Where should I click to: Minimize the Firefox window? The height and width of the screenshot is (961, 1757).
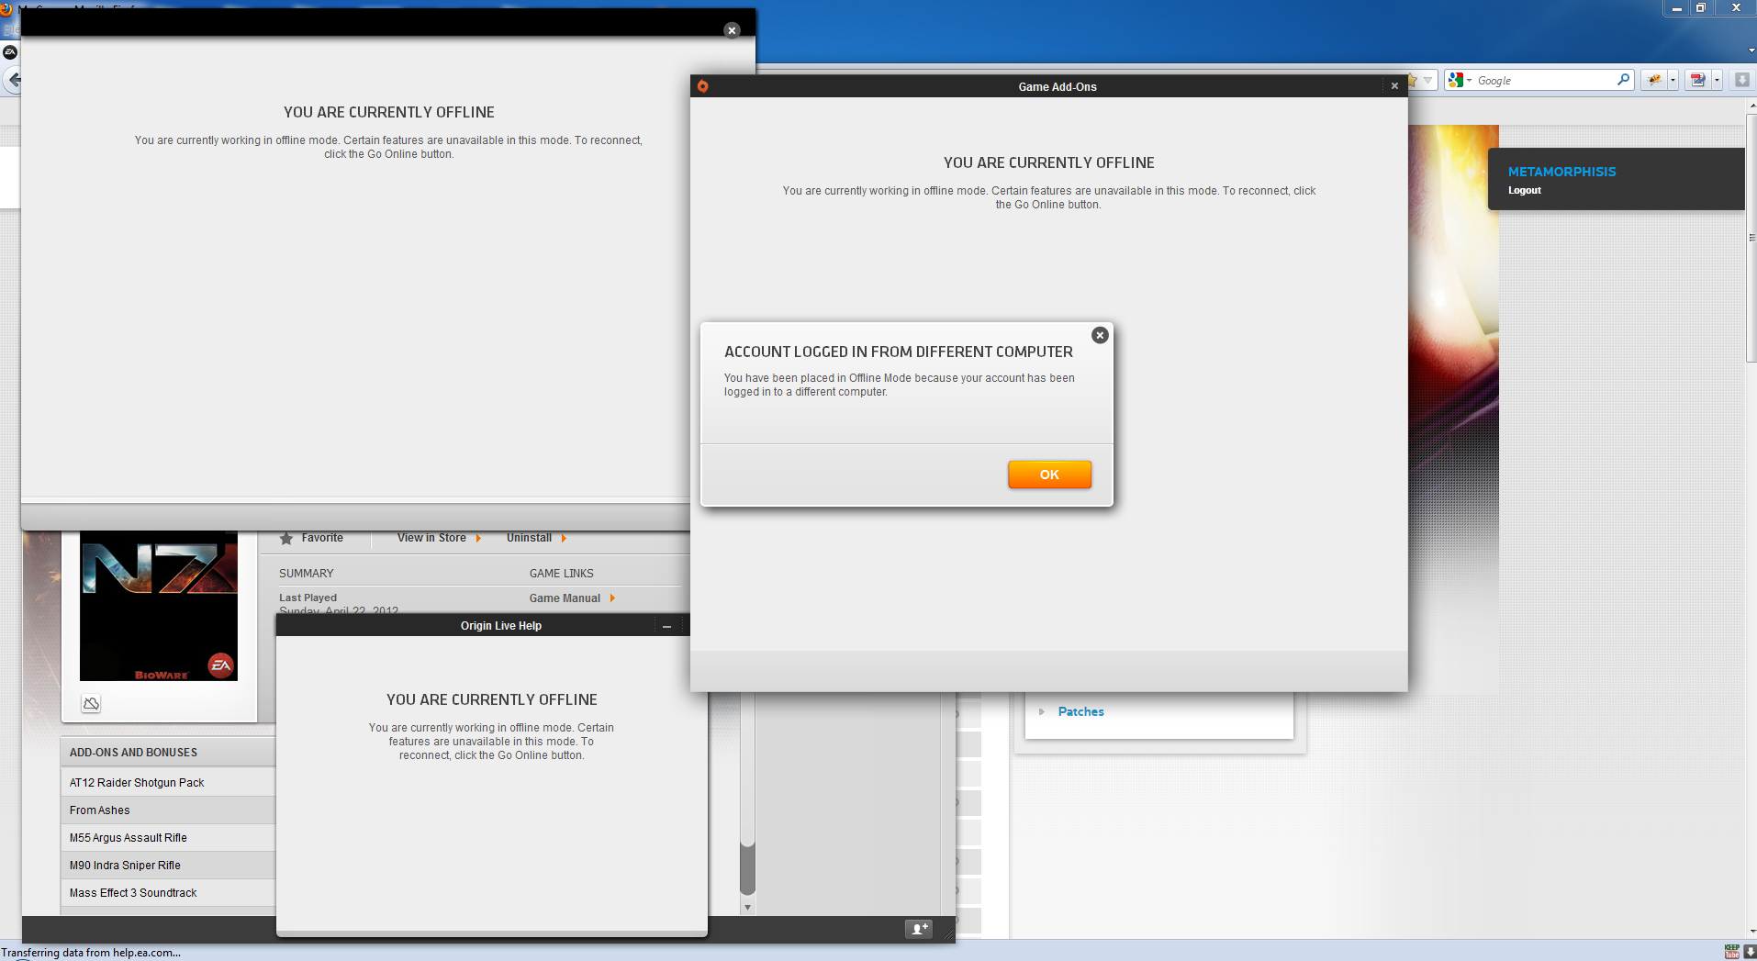pos(1676,8)
